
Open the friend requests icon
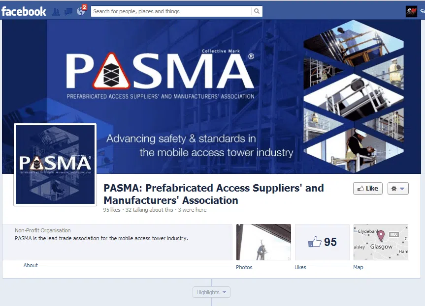pos(56,12)
